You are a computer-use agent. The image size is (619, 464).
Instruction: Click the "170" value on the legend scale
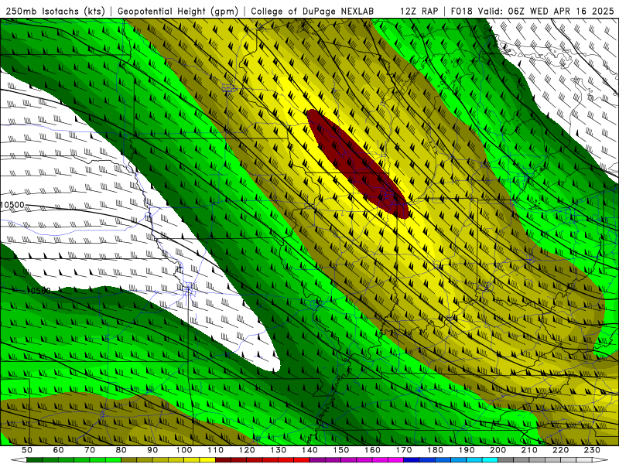404,450
